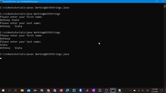Open the blue R application icon
The height and width of the screenshot is (93, 166).
[x=81, y=90]
